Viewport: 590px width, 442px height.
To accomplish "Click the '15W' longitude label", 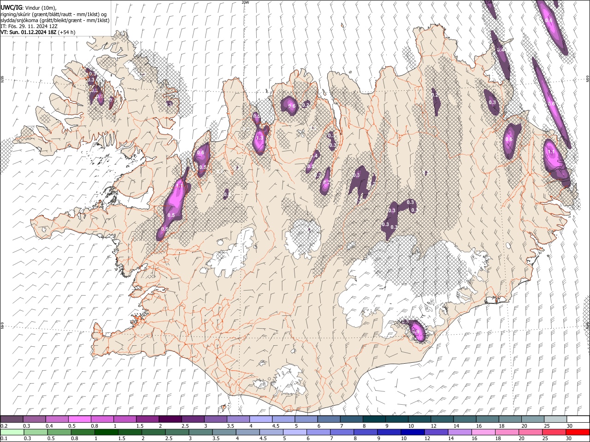I will tap(488, 2).
